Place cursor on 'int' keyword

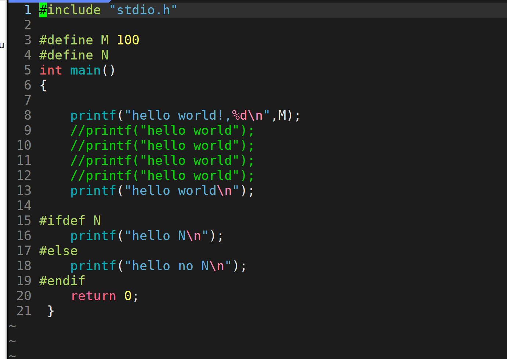[x=51, y=70]
